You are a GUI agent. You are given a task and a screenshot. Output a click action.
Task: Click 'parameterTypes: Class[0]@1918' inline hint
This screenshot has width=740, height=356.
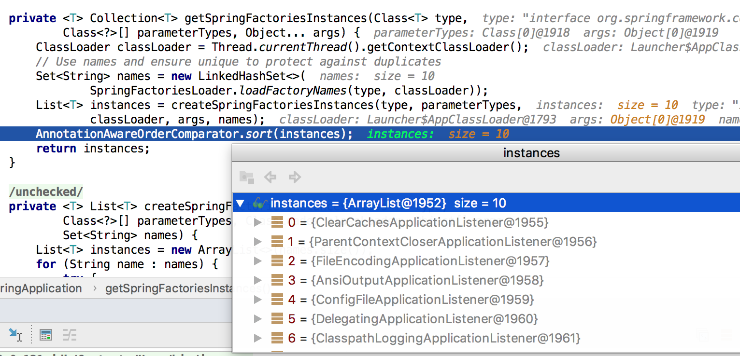point(471,33)
